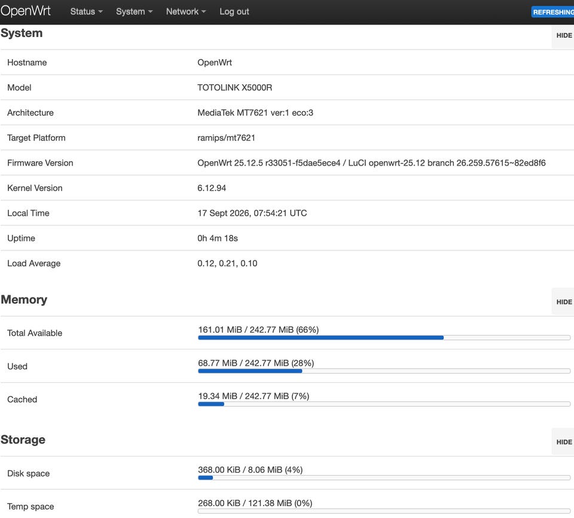Click the Disk space progress bar
Viewport: 574px width, 518px height.
[x=384, y=478]
